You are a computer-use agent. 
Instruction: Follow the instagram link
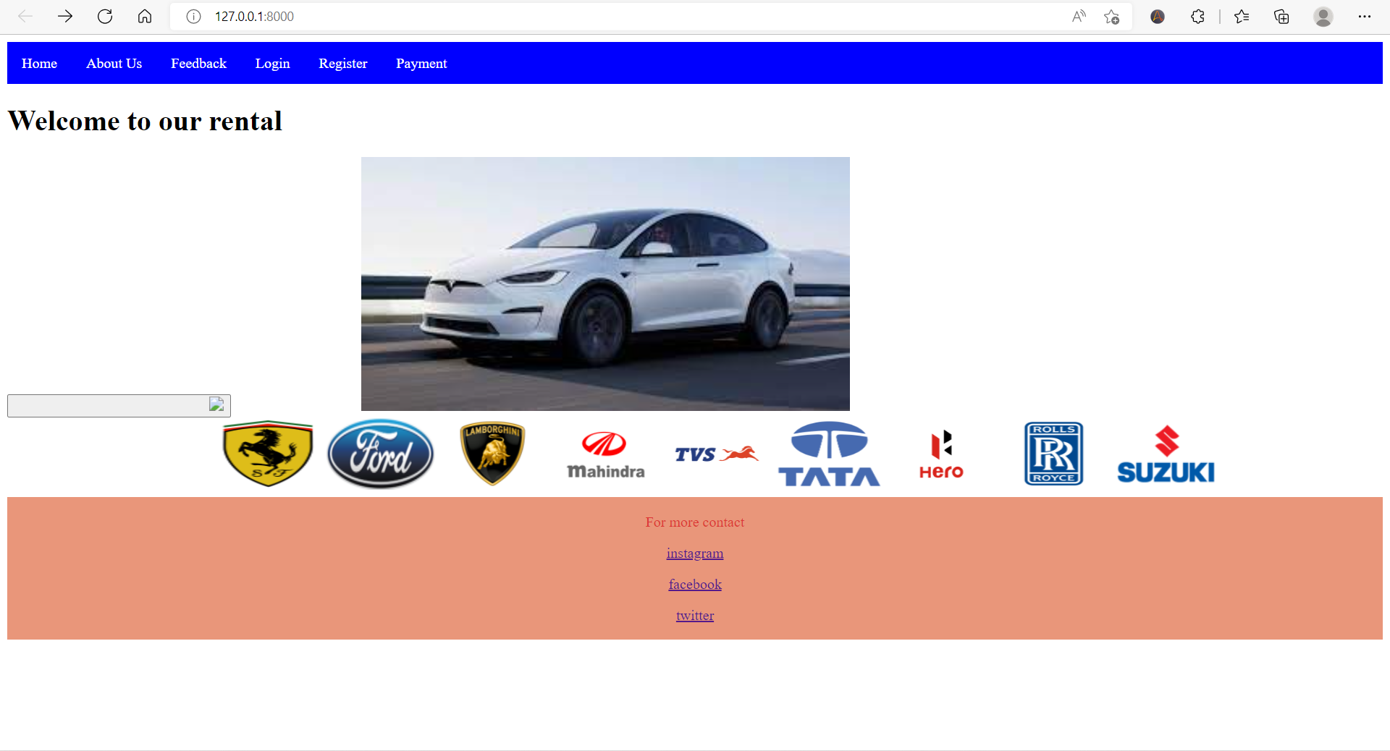694,553
